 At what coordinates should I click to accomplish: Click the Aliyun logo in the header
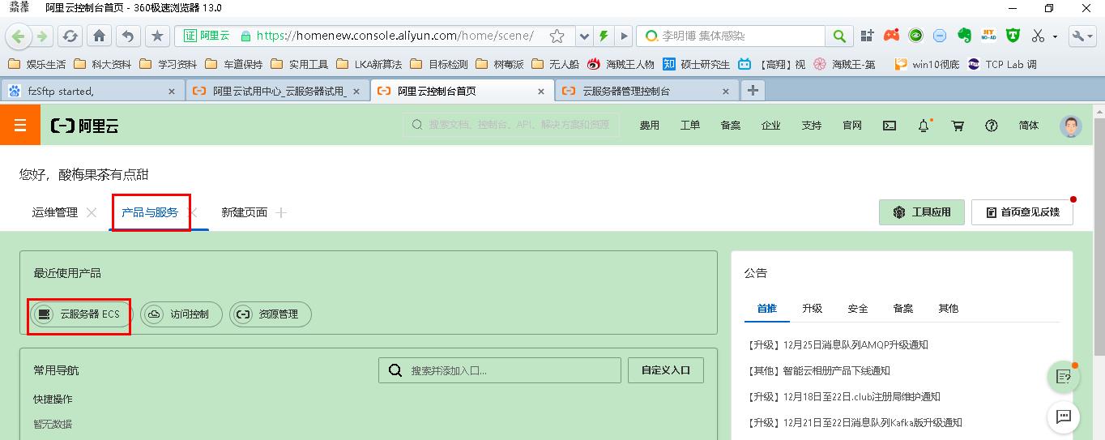84,126
